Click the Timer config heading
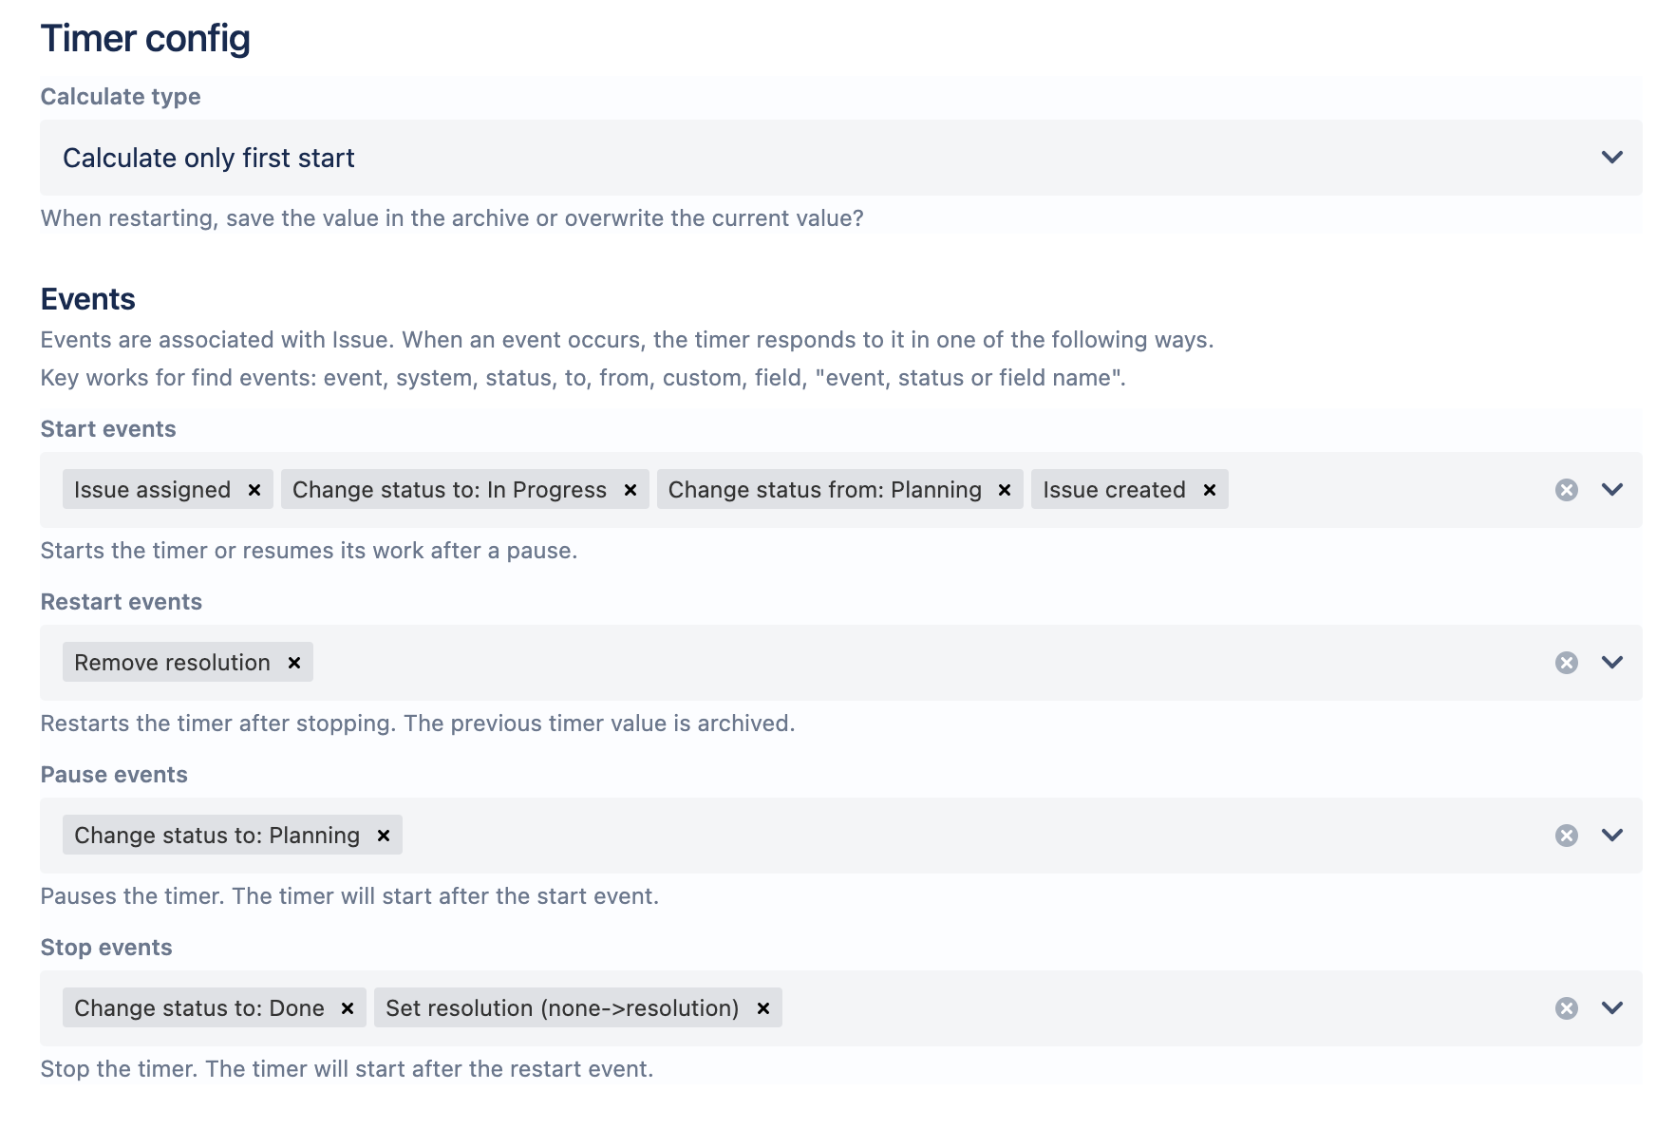 pos(145,39)
